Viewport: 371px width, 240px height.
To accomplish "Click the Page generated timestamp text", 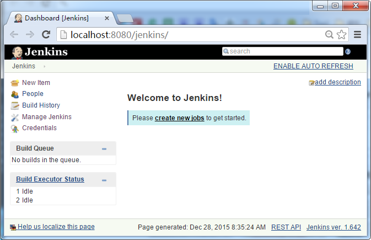I will pos(202,227).
